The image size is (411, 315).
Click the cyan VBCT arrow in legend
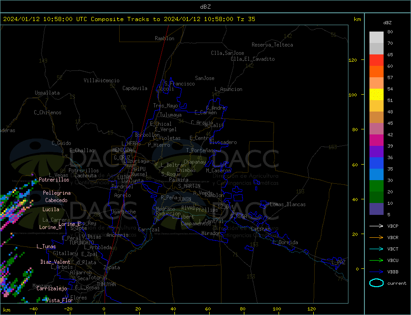point(376,249)
